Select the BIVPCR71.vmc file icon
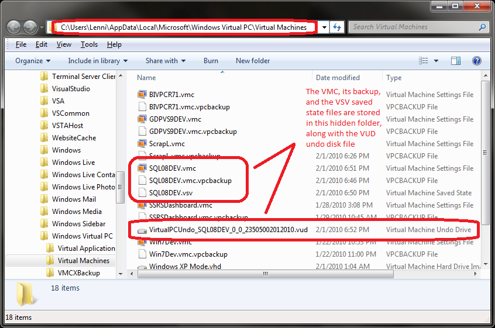Viewport: 495px width, 328px height. (x=142, y=94)
